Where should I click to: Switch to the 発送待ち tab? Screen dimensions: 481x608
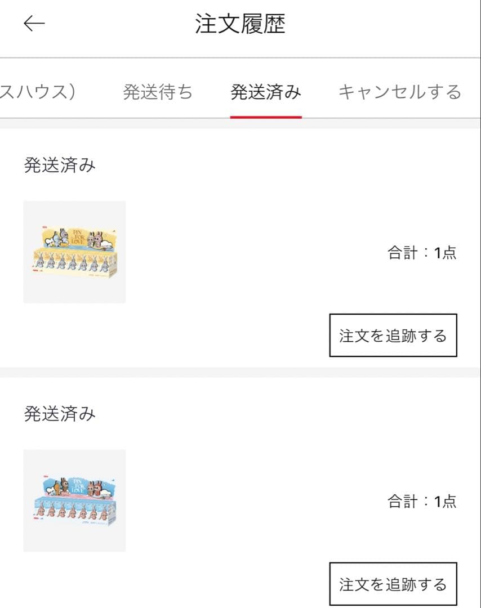tap(158, 92)
